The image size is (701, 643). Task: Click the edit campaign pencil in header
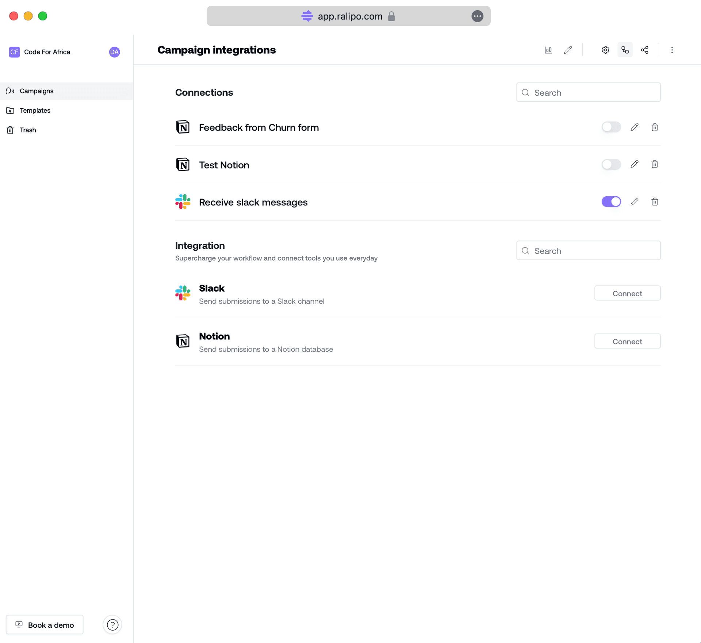(x=568, y=50)
